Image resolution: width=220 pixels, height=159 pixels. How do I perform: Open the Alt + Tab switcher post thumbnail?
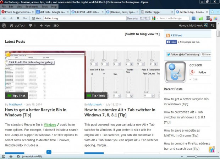tap(122, 75)
